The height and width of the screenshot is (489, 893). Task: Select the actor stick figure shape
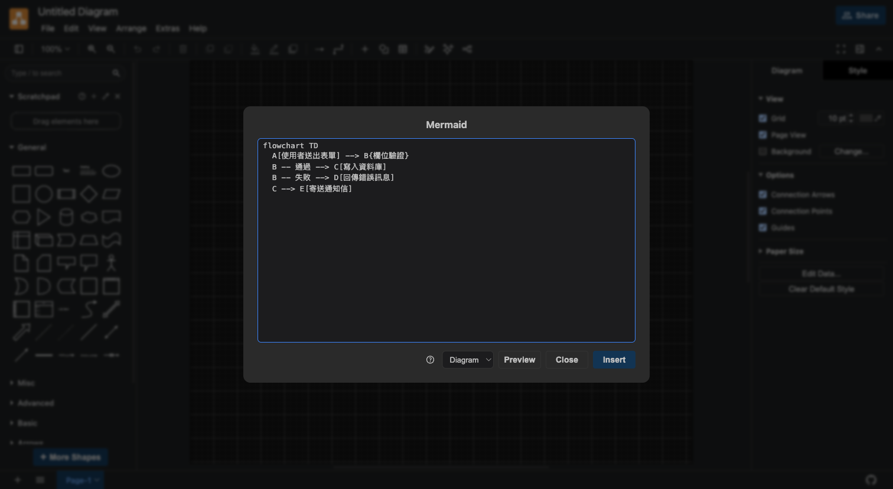click(111, 263)
